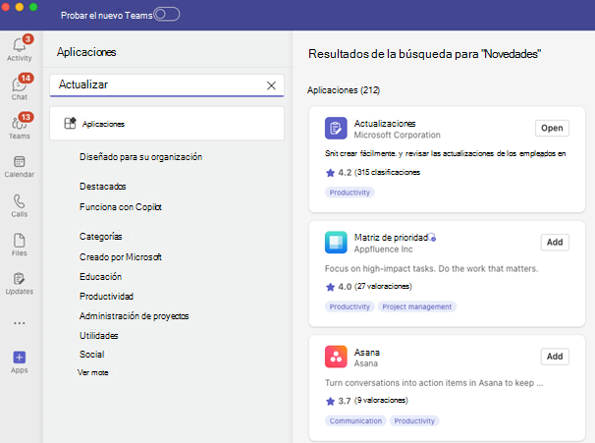The image size is (595, 443).
Task: Click Productivity tag on Matriz card
Action: (x=350, y=306)
